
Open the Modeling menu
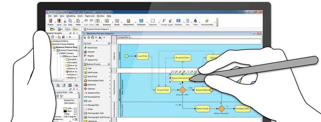tap(71, 16)
